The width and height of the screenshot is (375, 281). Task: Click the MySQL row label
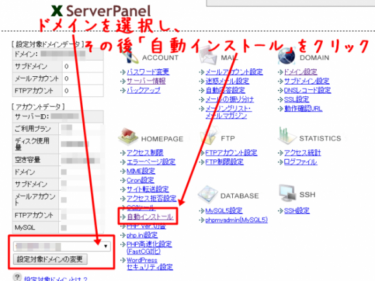[25, 227]
